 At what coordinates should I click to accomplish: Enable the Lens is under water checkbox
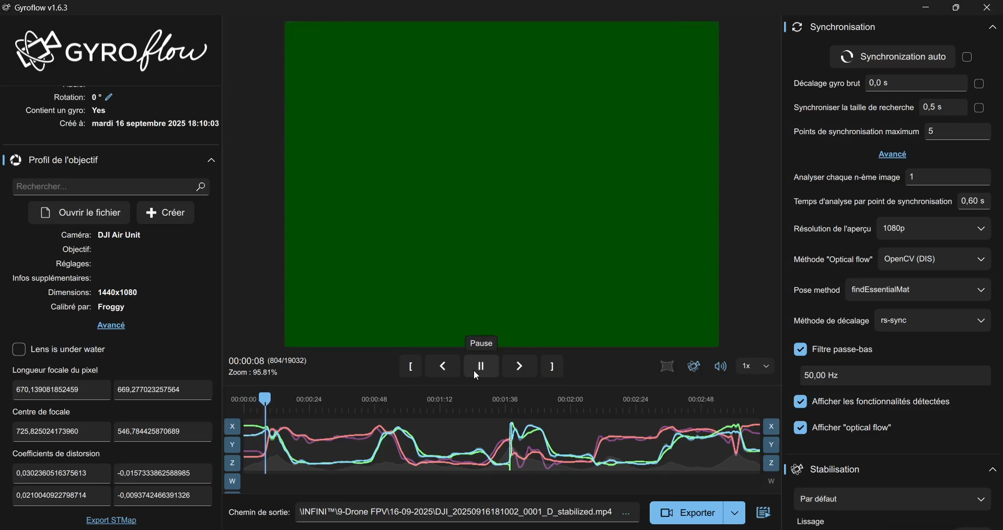pos(19,349)
